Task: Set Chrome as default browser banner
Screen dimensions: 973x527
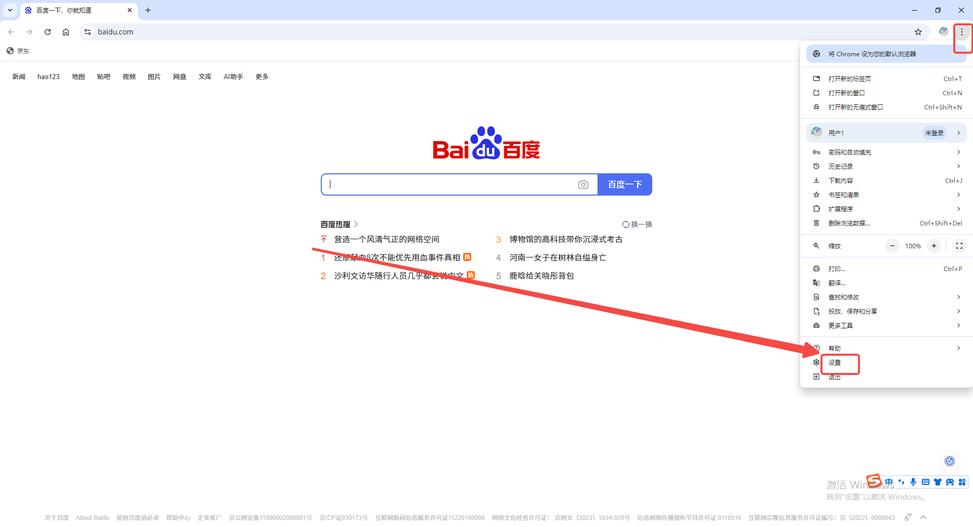Action: point(886,54)
